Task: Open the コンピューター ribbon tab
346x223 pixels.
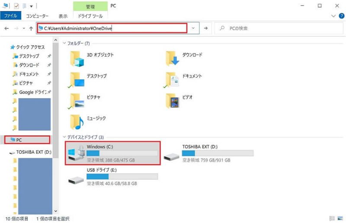Action: 37,16
